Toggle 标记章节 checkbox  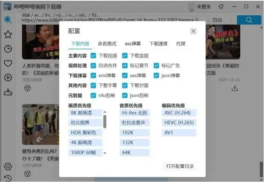pyautogui.click(x=125, y=66)
